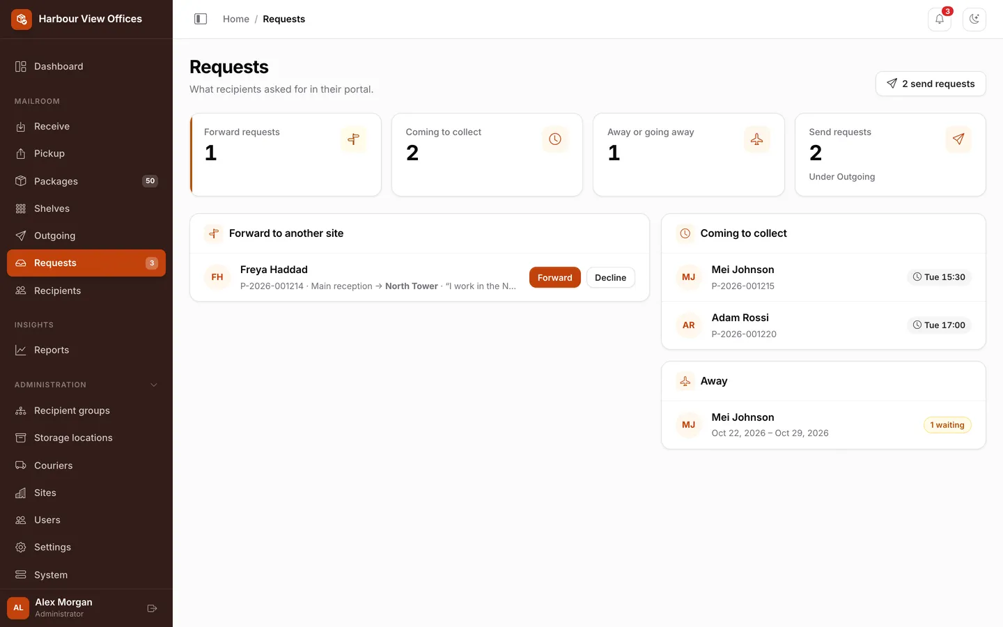The width and height of the screenshot is (1003, 627).
Task: Open Adam Rossi's request P-2026-001220
Action: point(823,325)
